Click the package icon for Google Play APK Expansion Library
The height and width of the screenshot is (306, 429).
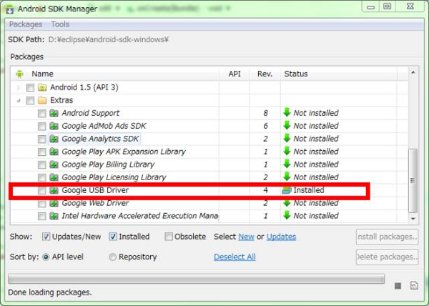(54, 152)
